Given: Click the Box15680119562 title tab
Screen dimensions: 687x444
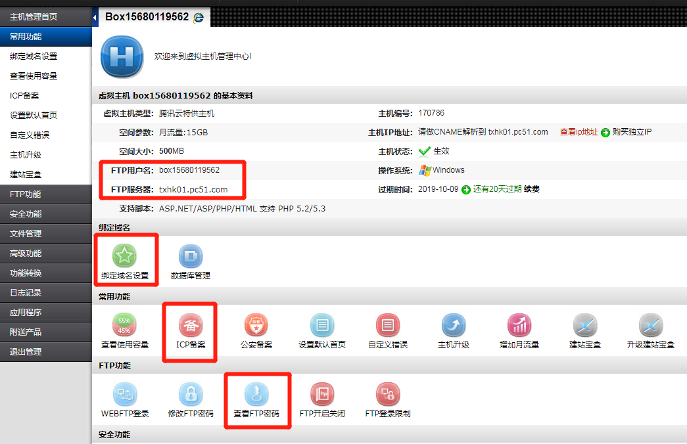Looking at the screenshot, I should coord(147,16).
